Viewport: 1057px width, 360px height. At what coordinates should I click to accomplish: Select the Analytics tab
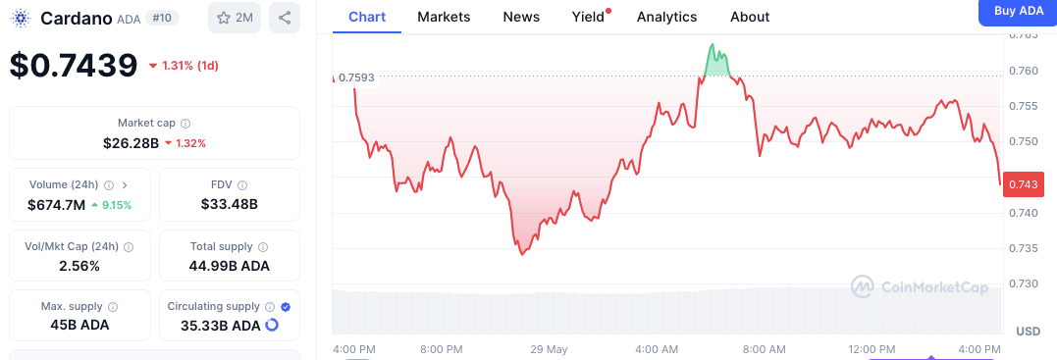666,17
